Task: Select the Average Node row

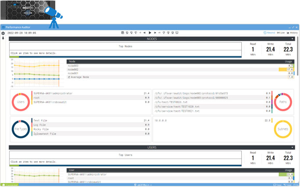Action: tap(181, 77)
